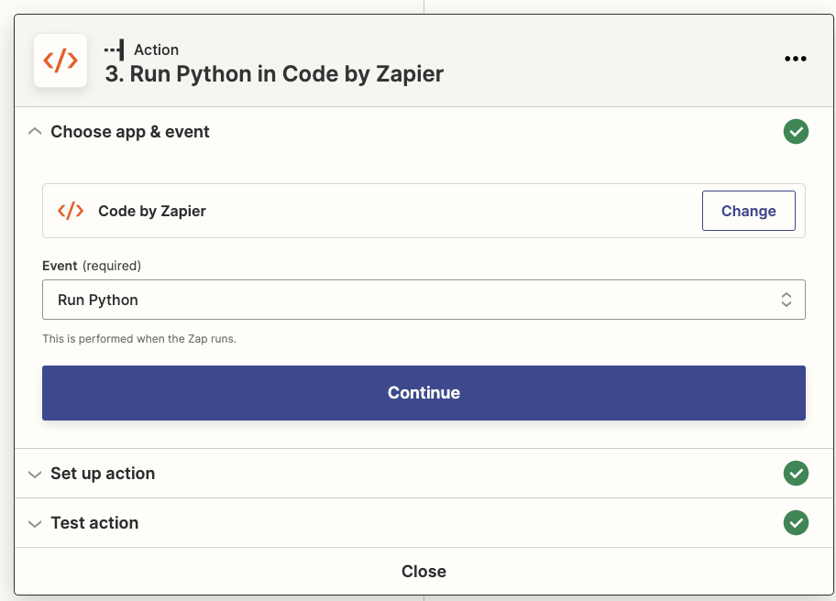Click the Continue button
This screenshot has width=836, height=601.
[x=423, y=393]
